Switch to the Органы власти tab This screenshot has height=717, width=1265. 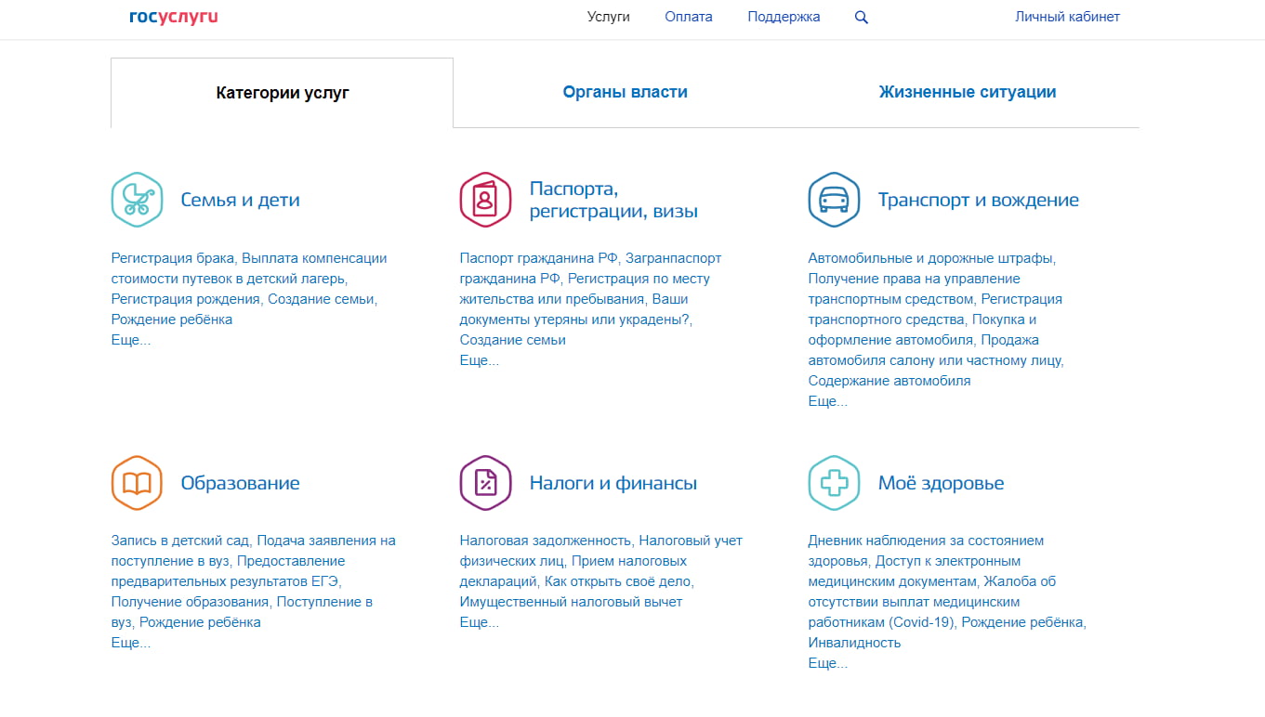coord(625,92)
